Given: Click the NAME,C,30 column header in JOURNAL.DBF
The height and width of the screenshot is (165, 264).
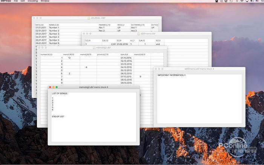Looking at the screenshot, I should point(54,25).
